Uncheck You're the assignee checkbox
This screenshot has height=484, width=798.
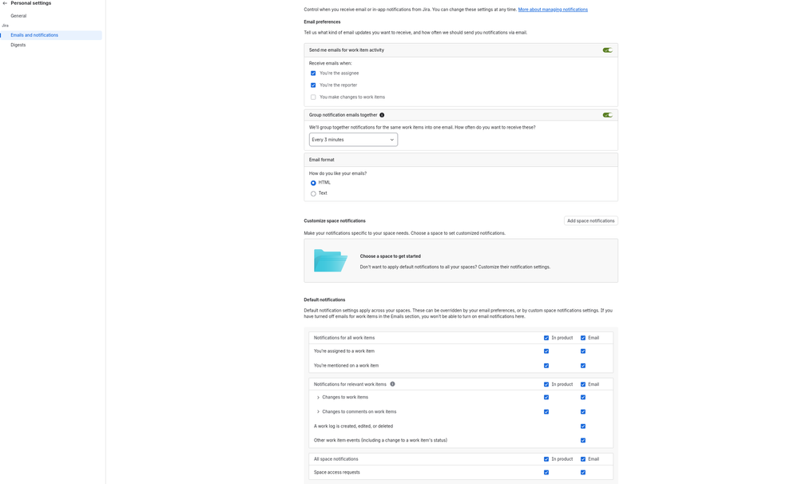tap(313, 73)
